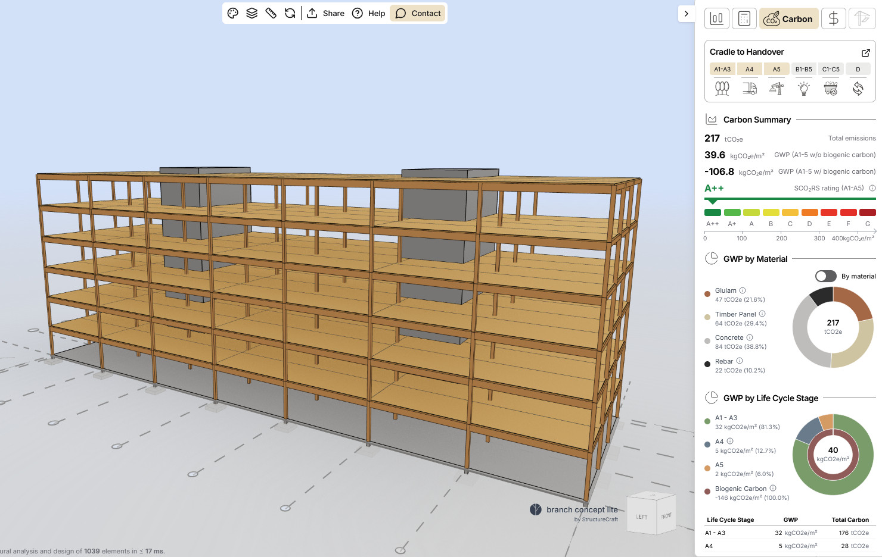Viewport: 882px width, 557px height.
Task: Click the by StructureCraft link
Action: tap(596, 520)
